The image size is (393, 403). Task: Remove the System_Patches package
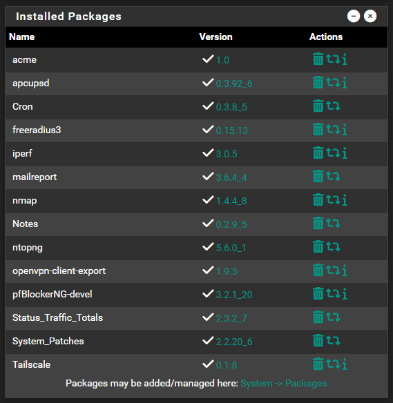click(x=318, y=340)
